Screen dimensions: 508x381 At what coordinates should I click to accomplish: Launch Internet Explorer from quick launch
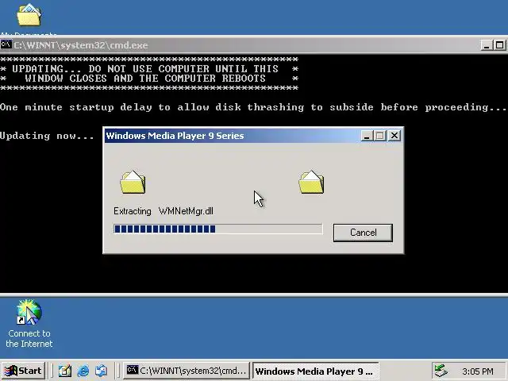pos(83,371)
